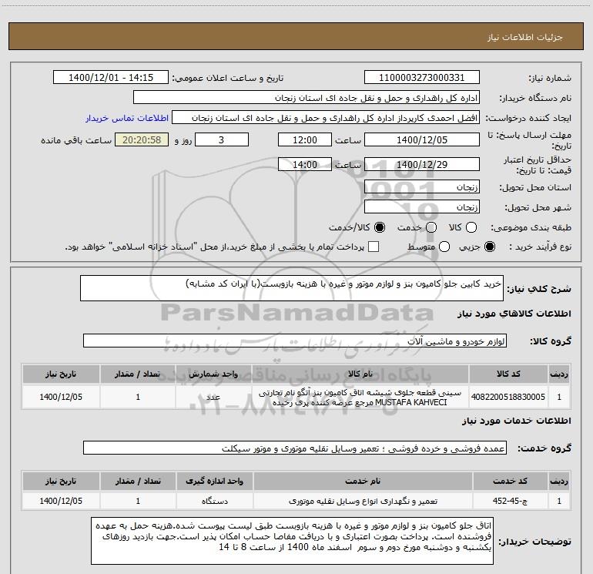Click the delivery province field زنجان

(422, 187)
